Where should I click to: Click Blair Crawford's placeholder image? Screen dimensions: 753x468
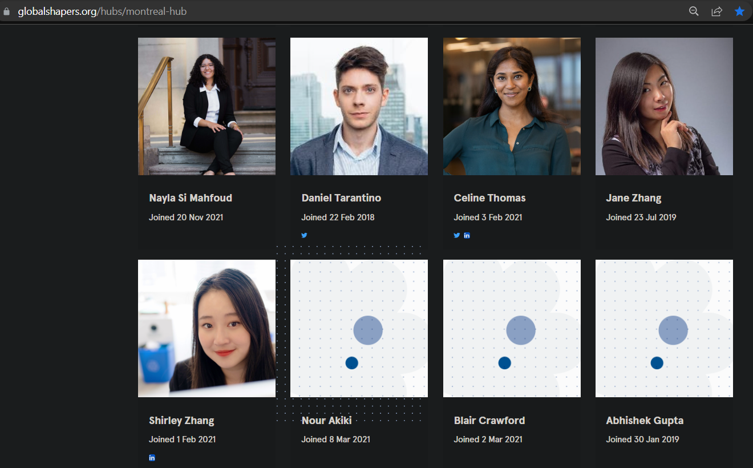[512, 328]
